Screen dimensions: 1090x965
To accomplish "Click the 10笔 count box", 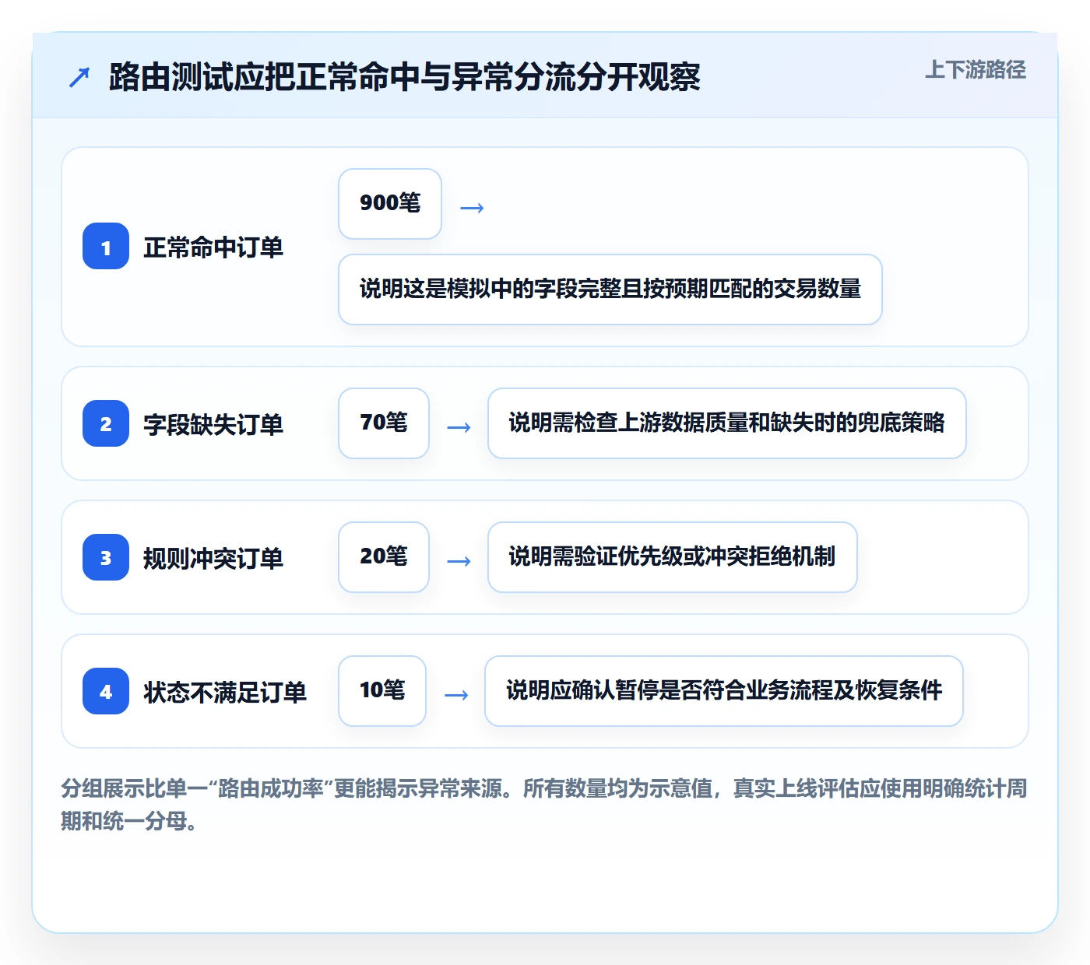I will tap(382, 691).
